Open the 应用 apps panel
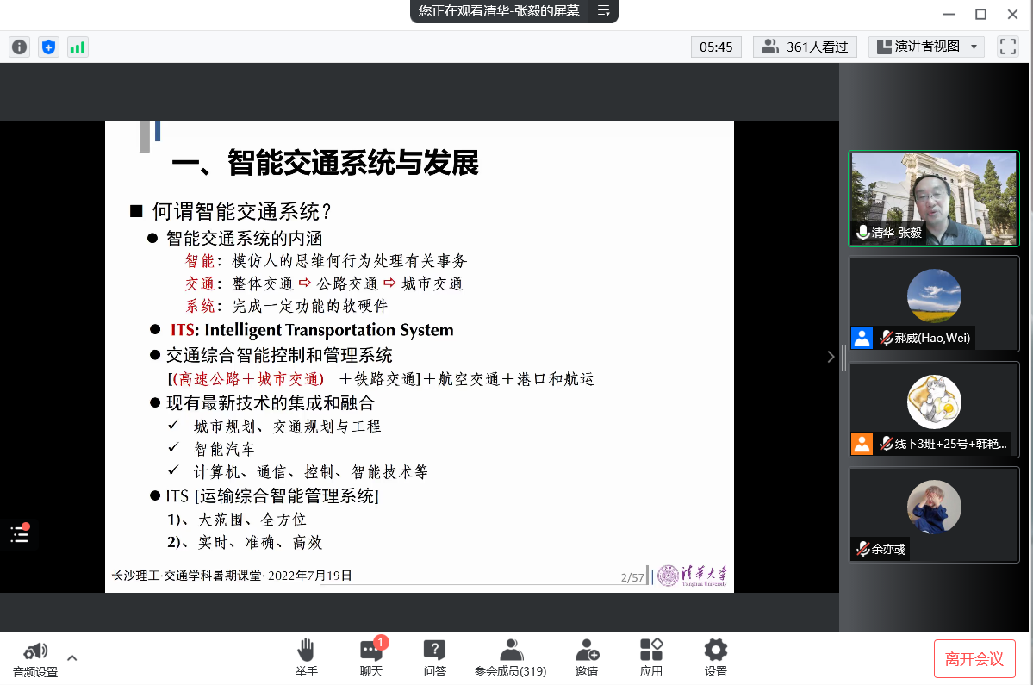The height and width of the screenshot is (685, 1033). click(x=650, y=657)
